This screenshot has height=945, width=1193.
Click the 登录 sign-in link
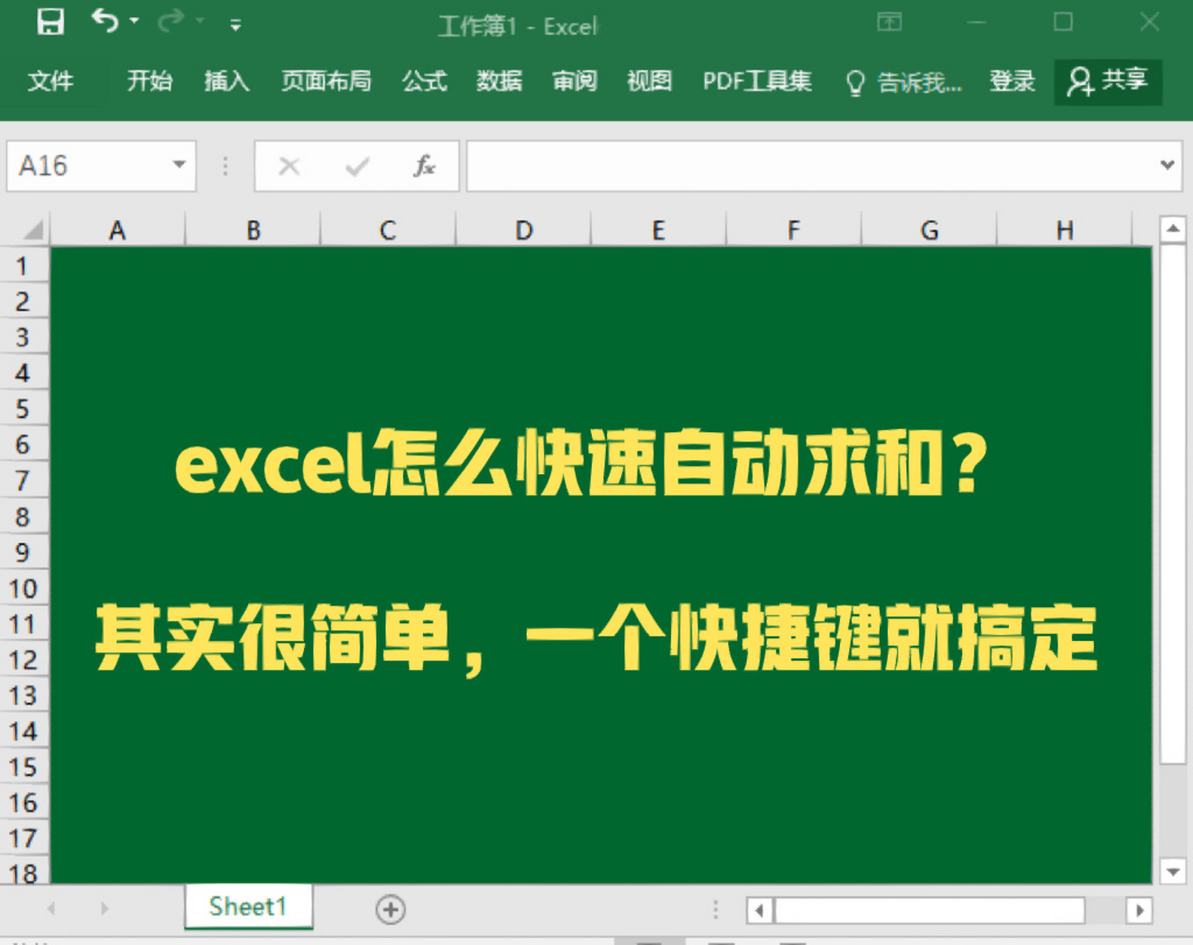1012,80
